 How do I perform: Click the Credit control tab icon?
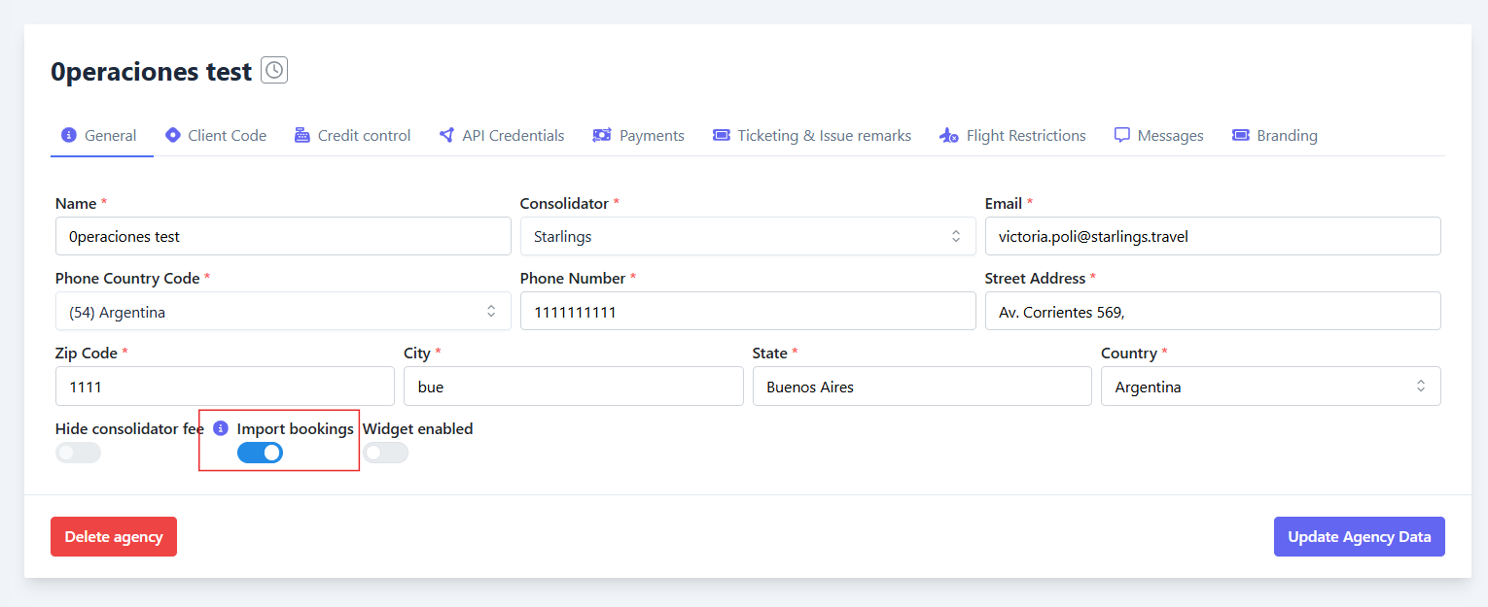coord(302,135)
